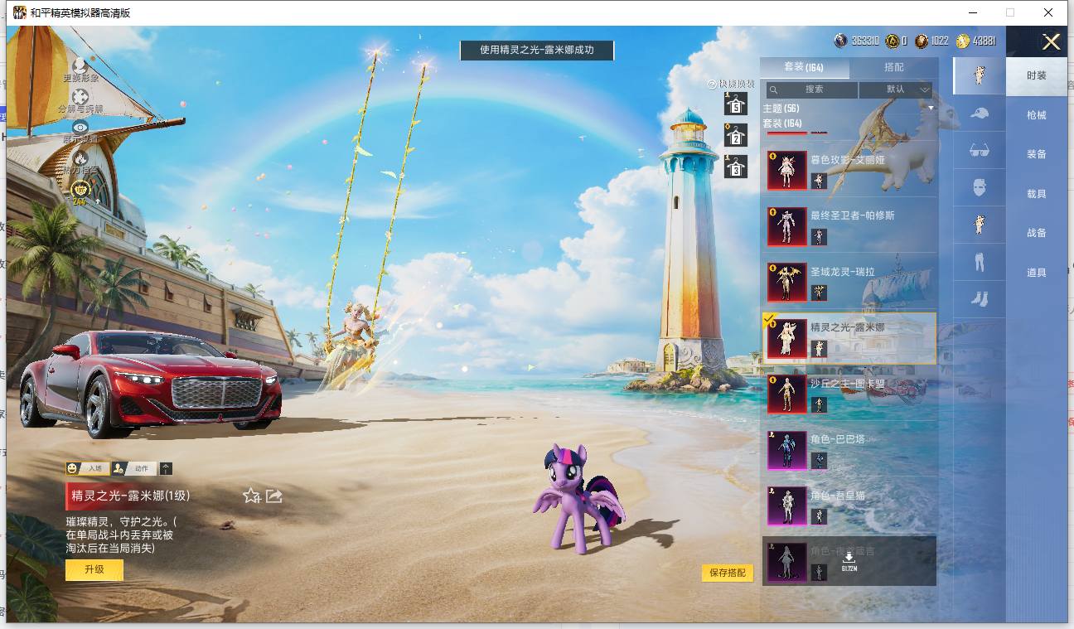Share the outfit with the share icon
Screen dimensions: 1074x629
(274, 496)
